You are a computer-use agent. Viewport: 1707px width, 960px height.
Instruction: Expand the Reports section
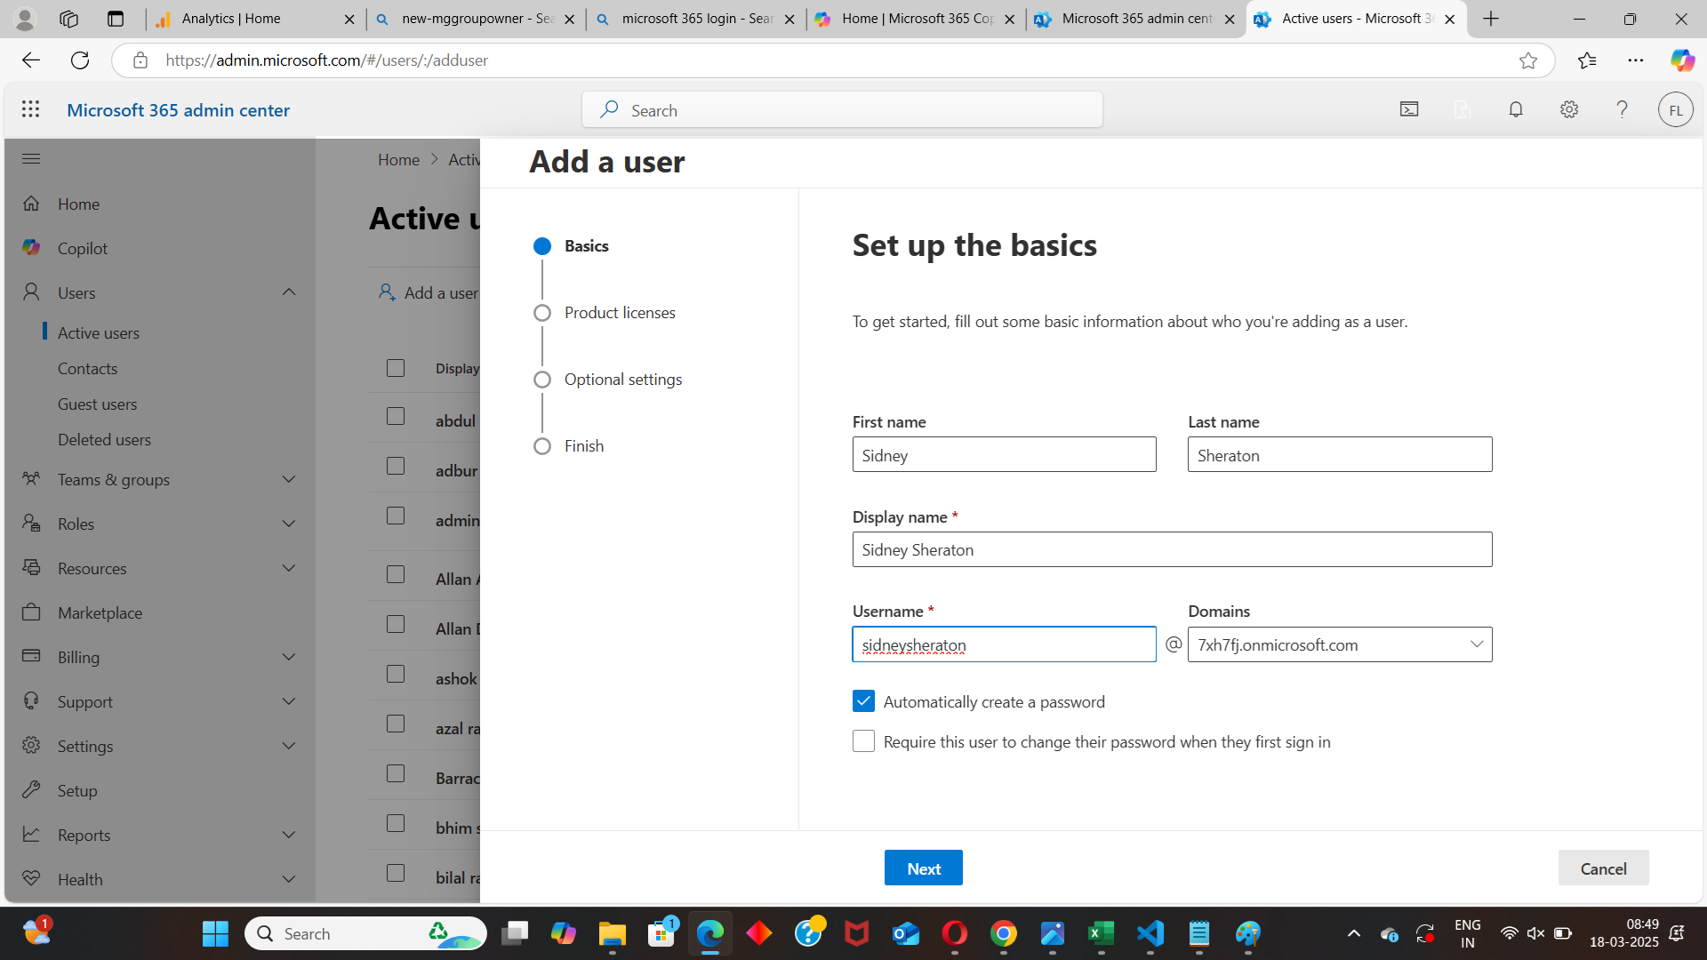(x=289, y=835)
